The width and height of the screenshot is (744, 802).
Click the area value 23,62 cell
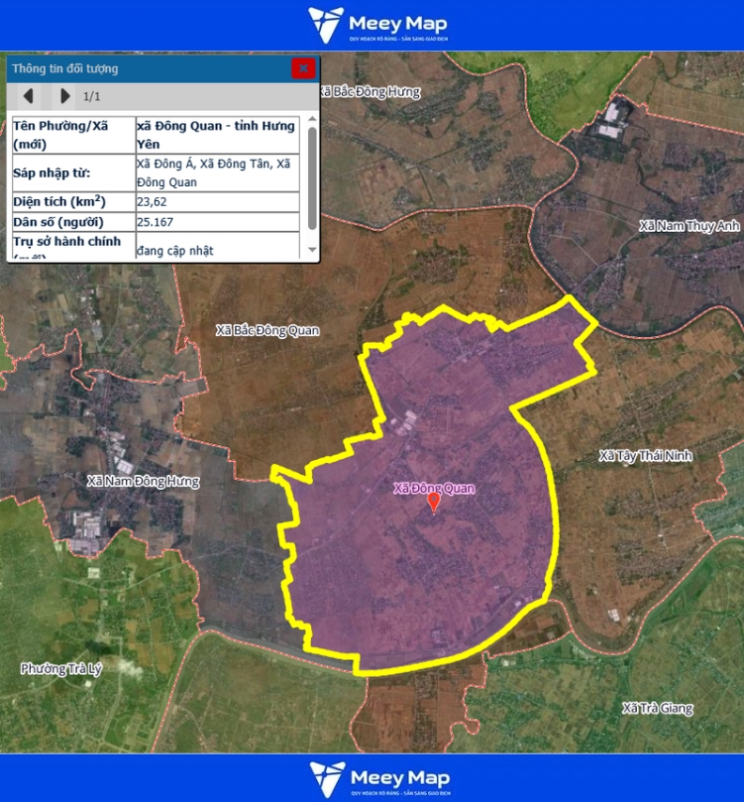pos(218,201)
